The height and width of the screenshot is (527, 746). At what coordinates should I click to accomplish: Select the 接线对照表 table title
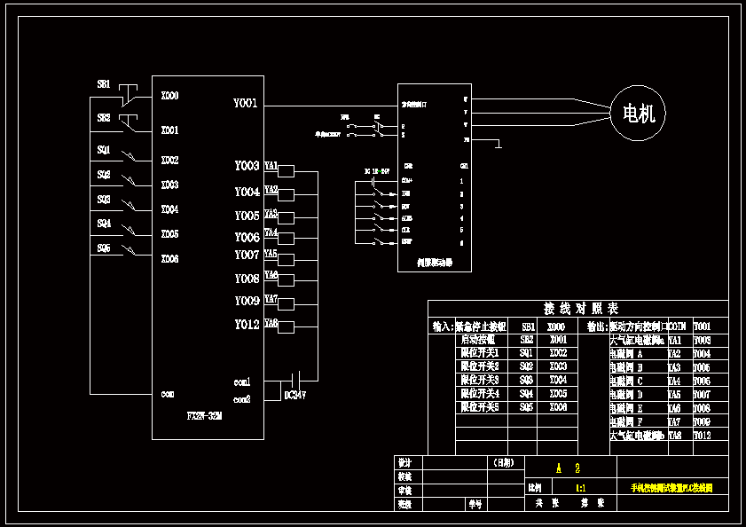pos(581,309)
